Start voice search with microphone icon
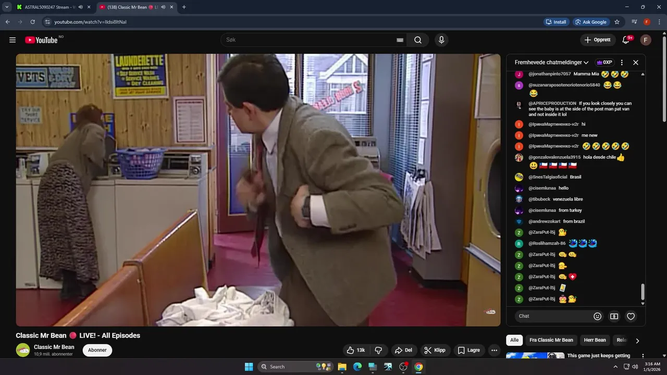667x375 pixels. (x=441, y=40)
